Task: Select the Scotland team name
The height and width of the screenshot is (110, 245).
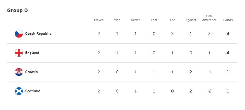Action: (32, 91)
